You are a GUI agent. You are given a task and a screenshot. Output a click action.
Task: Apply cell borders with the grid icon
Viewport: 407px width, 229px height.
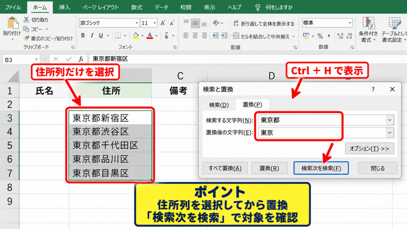[x=118, y=36]
